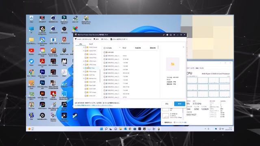Click the Search (検索) magnifier in MiniTool toolbar

(96, 39)
